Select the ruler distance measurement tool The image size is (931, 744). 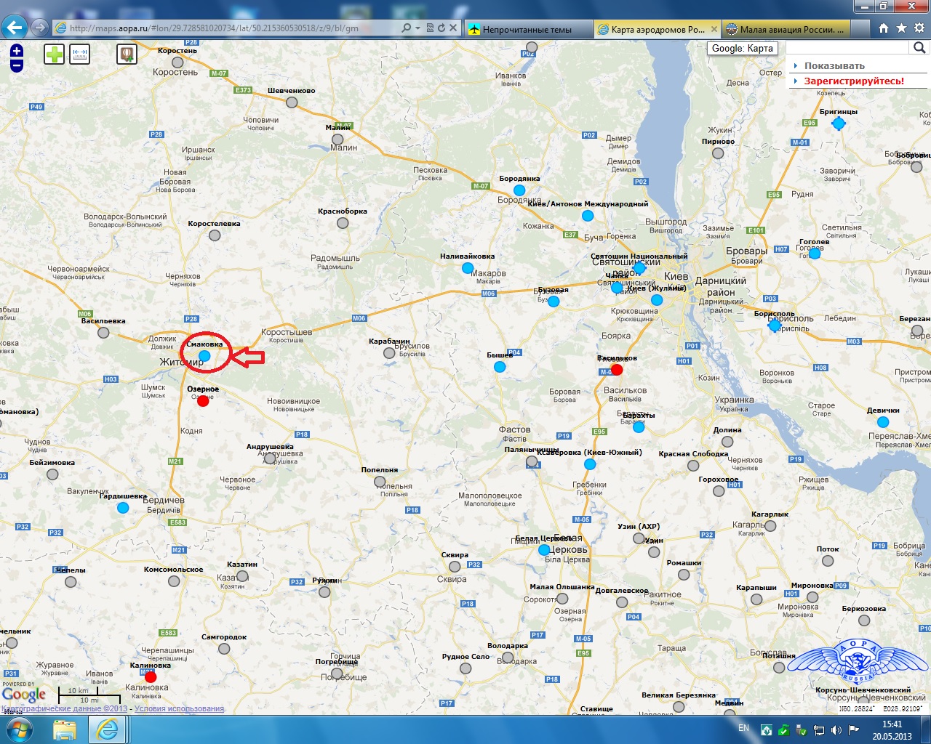pos(80,54)
